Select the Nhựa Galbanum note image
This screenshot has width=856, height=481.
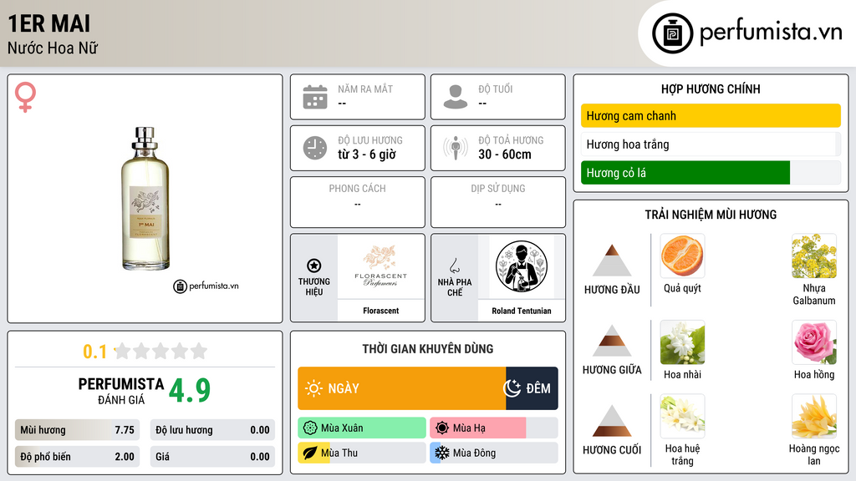[x=814, y=256]
